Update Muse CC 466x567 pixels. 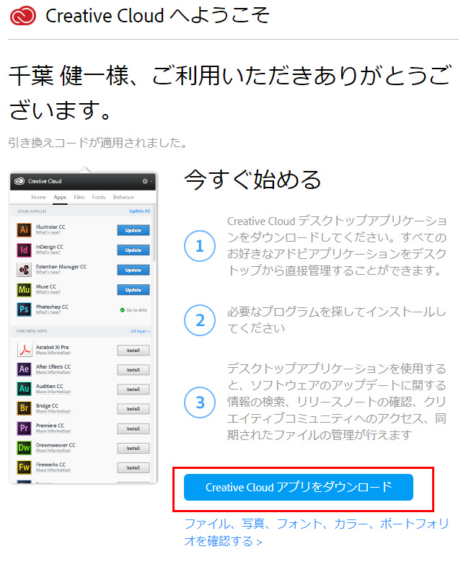(133, 290)
